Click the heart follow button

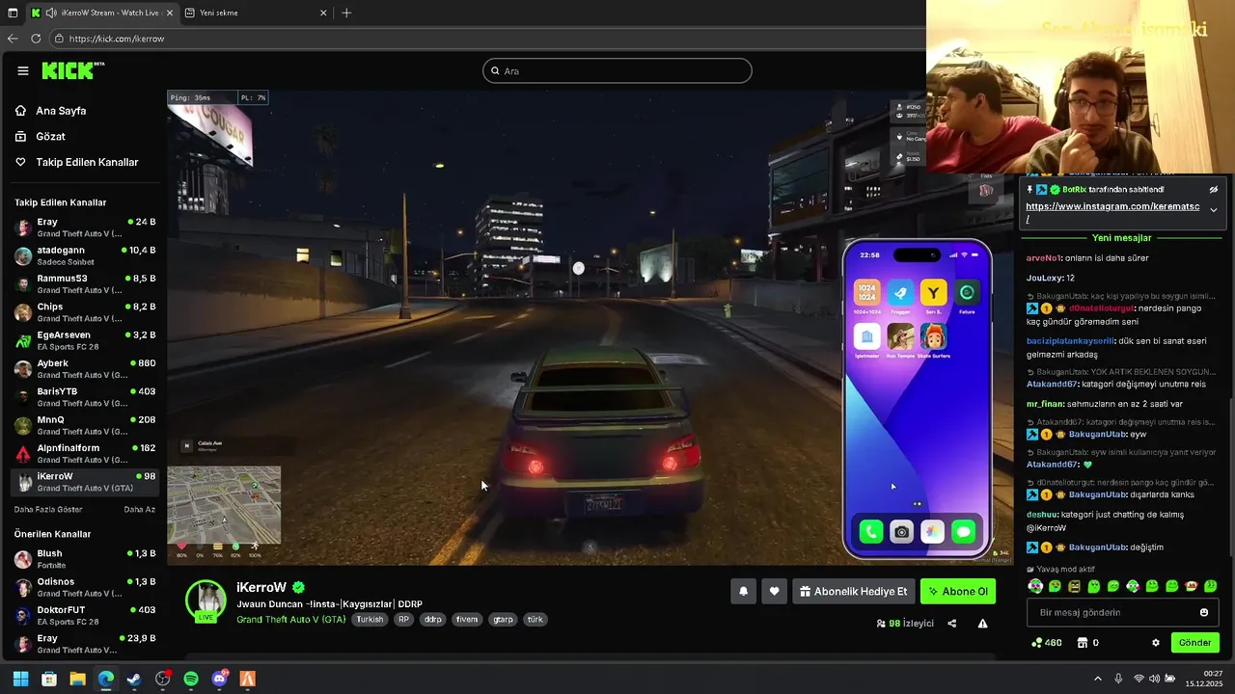(x=774, y=592)
